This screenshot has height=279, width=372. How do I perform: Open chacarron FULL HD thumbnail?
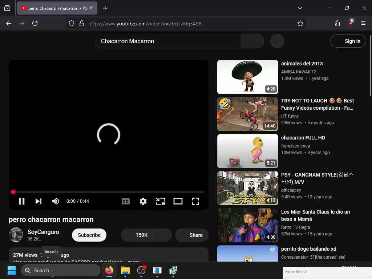[x=248, y=151]
